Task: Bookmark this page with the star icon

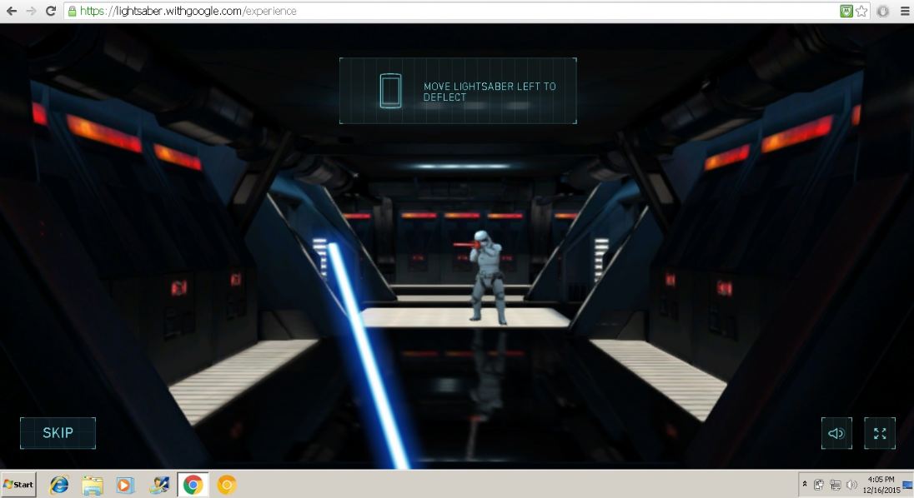Action: tap(861, 12)
